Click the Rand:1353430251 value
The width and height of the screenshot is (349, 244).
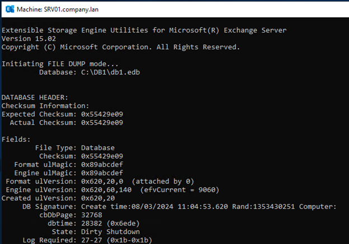(x=263, y=207)
